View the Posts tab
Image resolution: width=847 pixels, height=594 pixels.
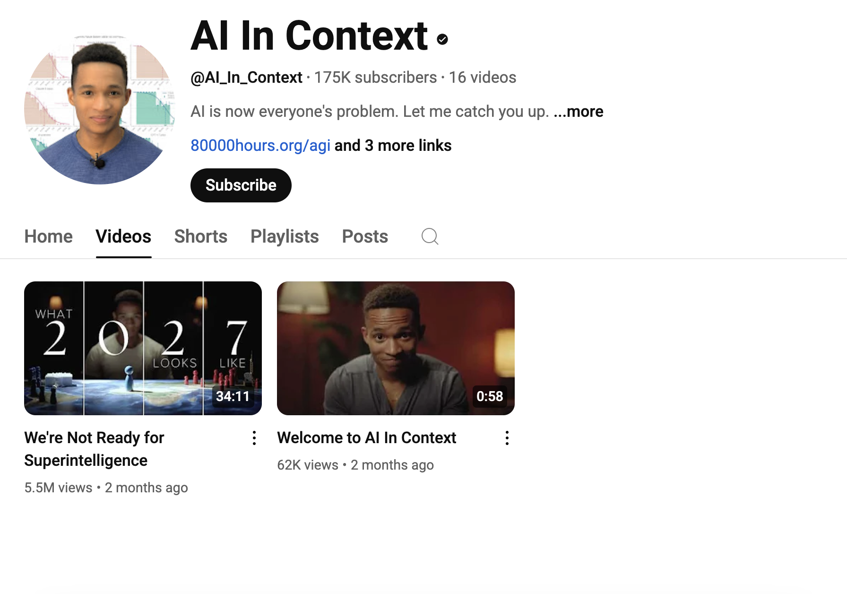click(x=365, y=236)
